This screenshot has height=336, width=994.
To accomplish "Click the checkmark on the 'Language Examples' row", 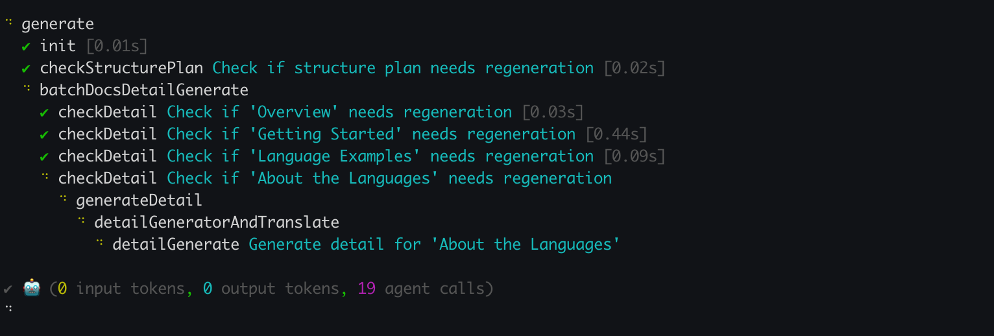I will point(44,156).
